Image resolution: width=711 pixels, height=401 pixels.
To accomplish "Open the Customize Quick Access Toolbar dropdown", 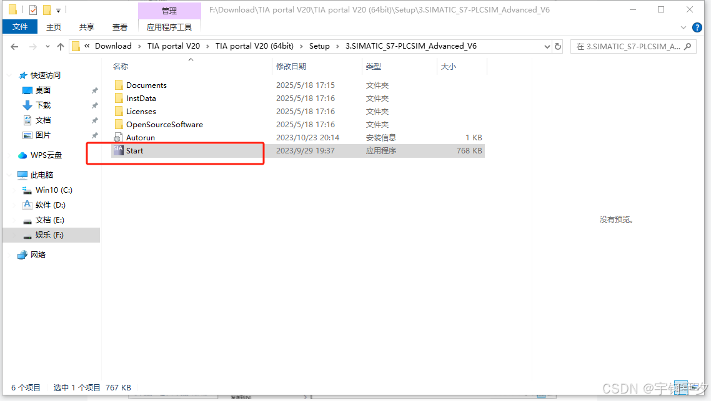I will [59, 10].
